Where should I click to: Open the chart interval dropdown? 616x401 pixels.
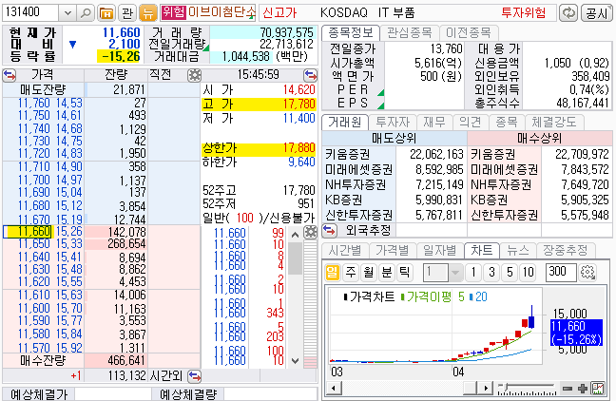[x=455, y=272]
